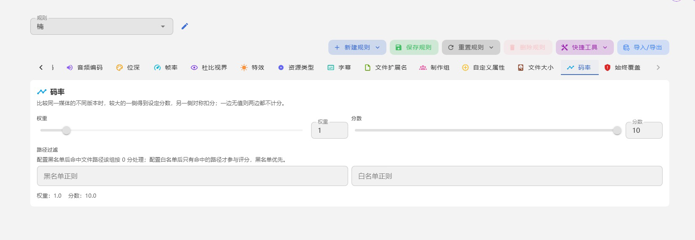
Task: Click the summary text 权重：1.0
Action: (49, 196)
